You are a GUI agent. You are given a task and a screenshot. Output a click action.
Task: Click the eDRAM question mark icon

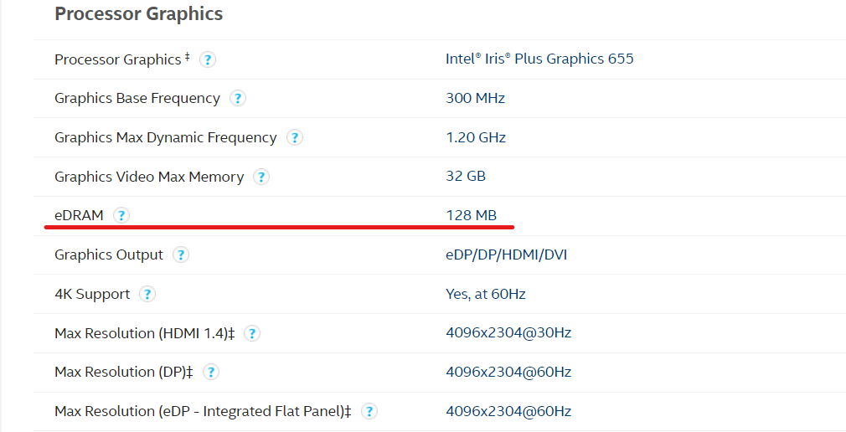(x=121, y=216)
